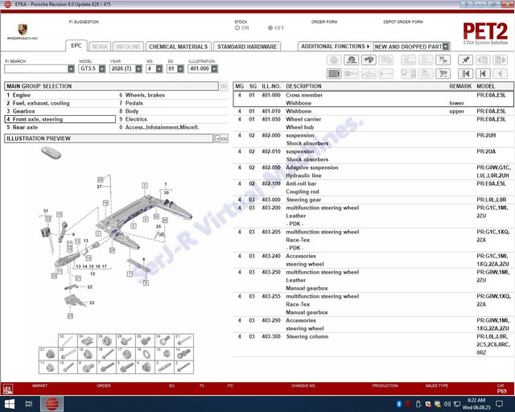The width and height of the screenshot is (515, 412).
Task: Click the ORDER FORM label
Action: point(324,22)
